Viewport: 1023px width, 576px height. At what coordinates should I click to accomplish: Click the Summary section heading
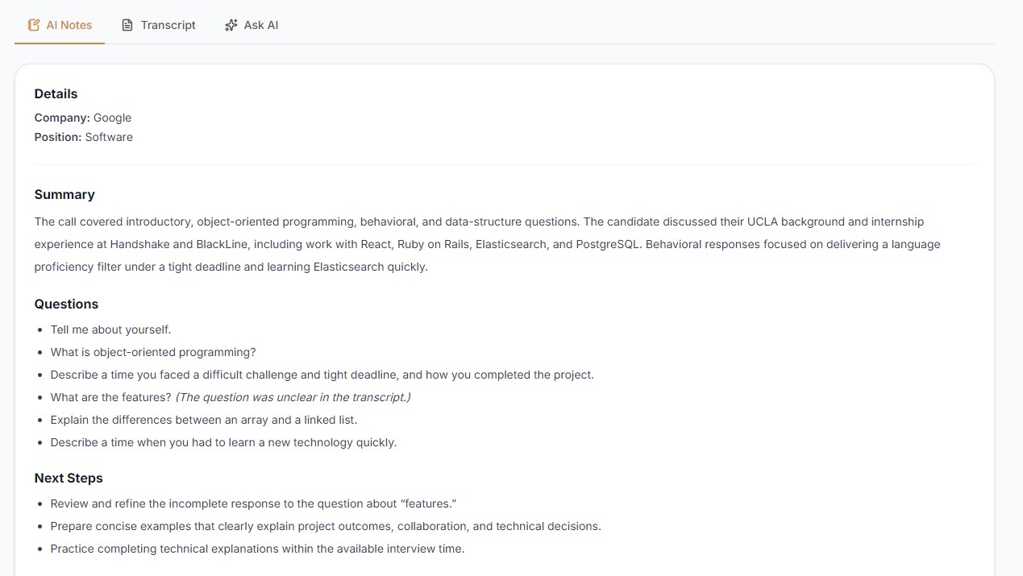click(x=64, y=195)
